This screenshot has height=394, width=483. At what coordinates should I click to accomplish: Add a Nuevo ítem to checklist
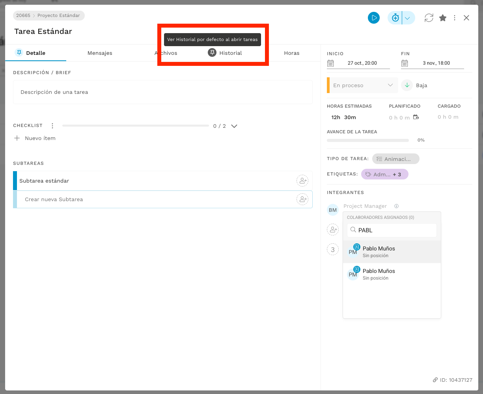point(35,138)
